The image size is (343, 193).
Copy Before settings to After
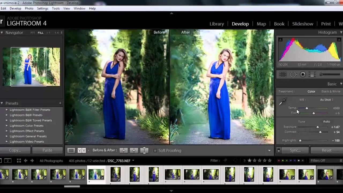coord(124,150)
